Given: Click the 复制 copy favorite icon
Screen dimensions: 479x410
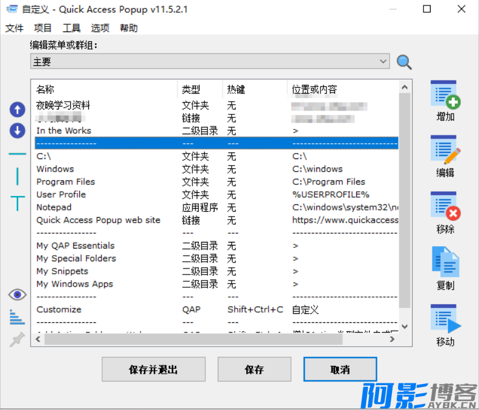Looking at the screenshot, I should coord(445,262).
